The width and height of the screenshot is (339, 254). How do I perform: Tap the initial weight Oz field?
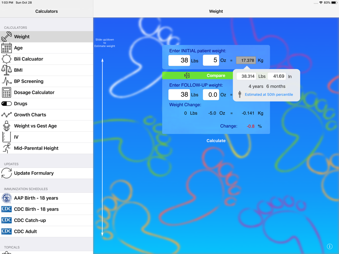pyautogui.click(x=211, y=60)
